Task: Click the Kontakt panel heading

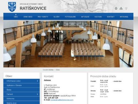Action: click(49, 76)
